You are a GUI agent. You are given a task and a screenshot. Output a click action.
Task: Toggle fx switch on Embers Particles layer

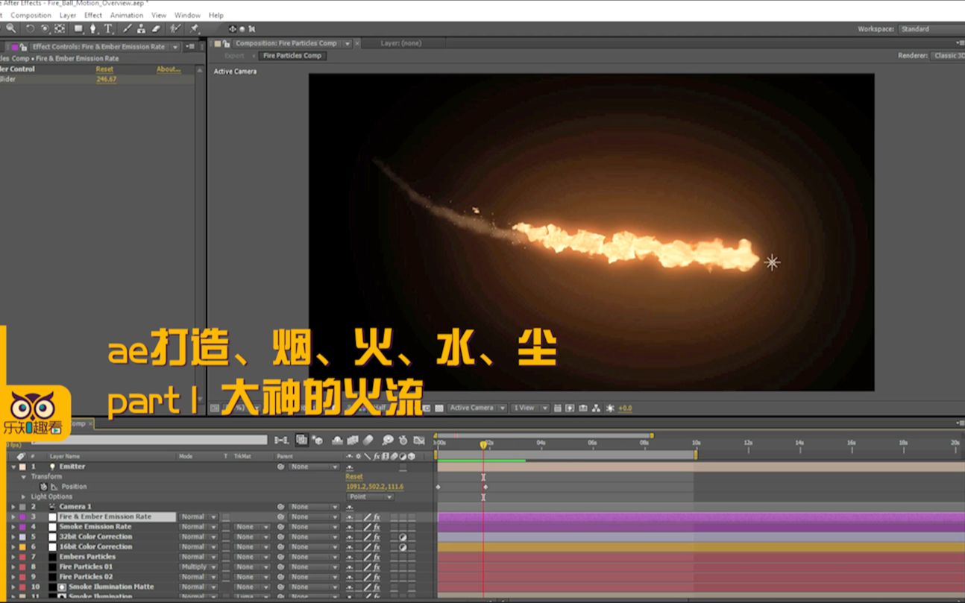point(377,557)
